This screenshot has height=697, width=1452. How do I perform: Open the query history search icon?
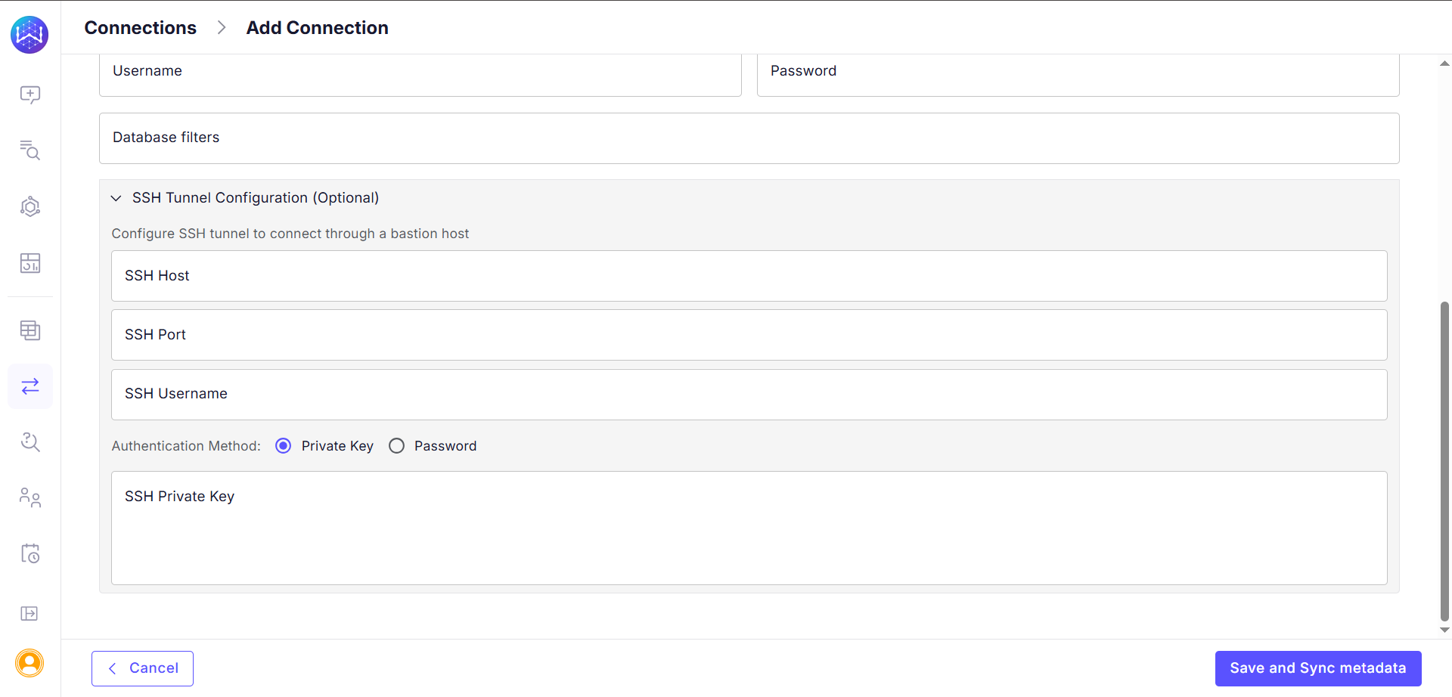(30, 442)
